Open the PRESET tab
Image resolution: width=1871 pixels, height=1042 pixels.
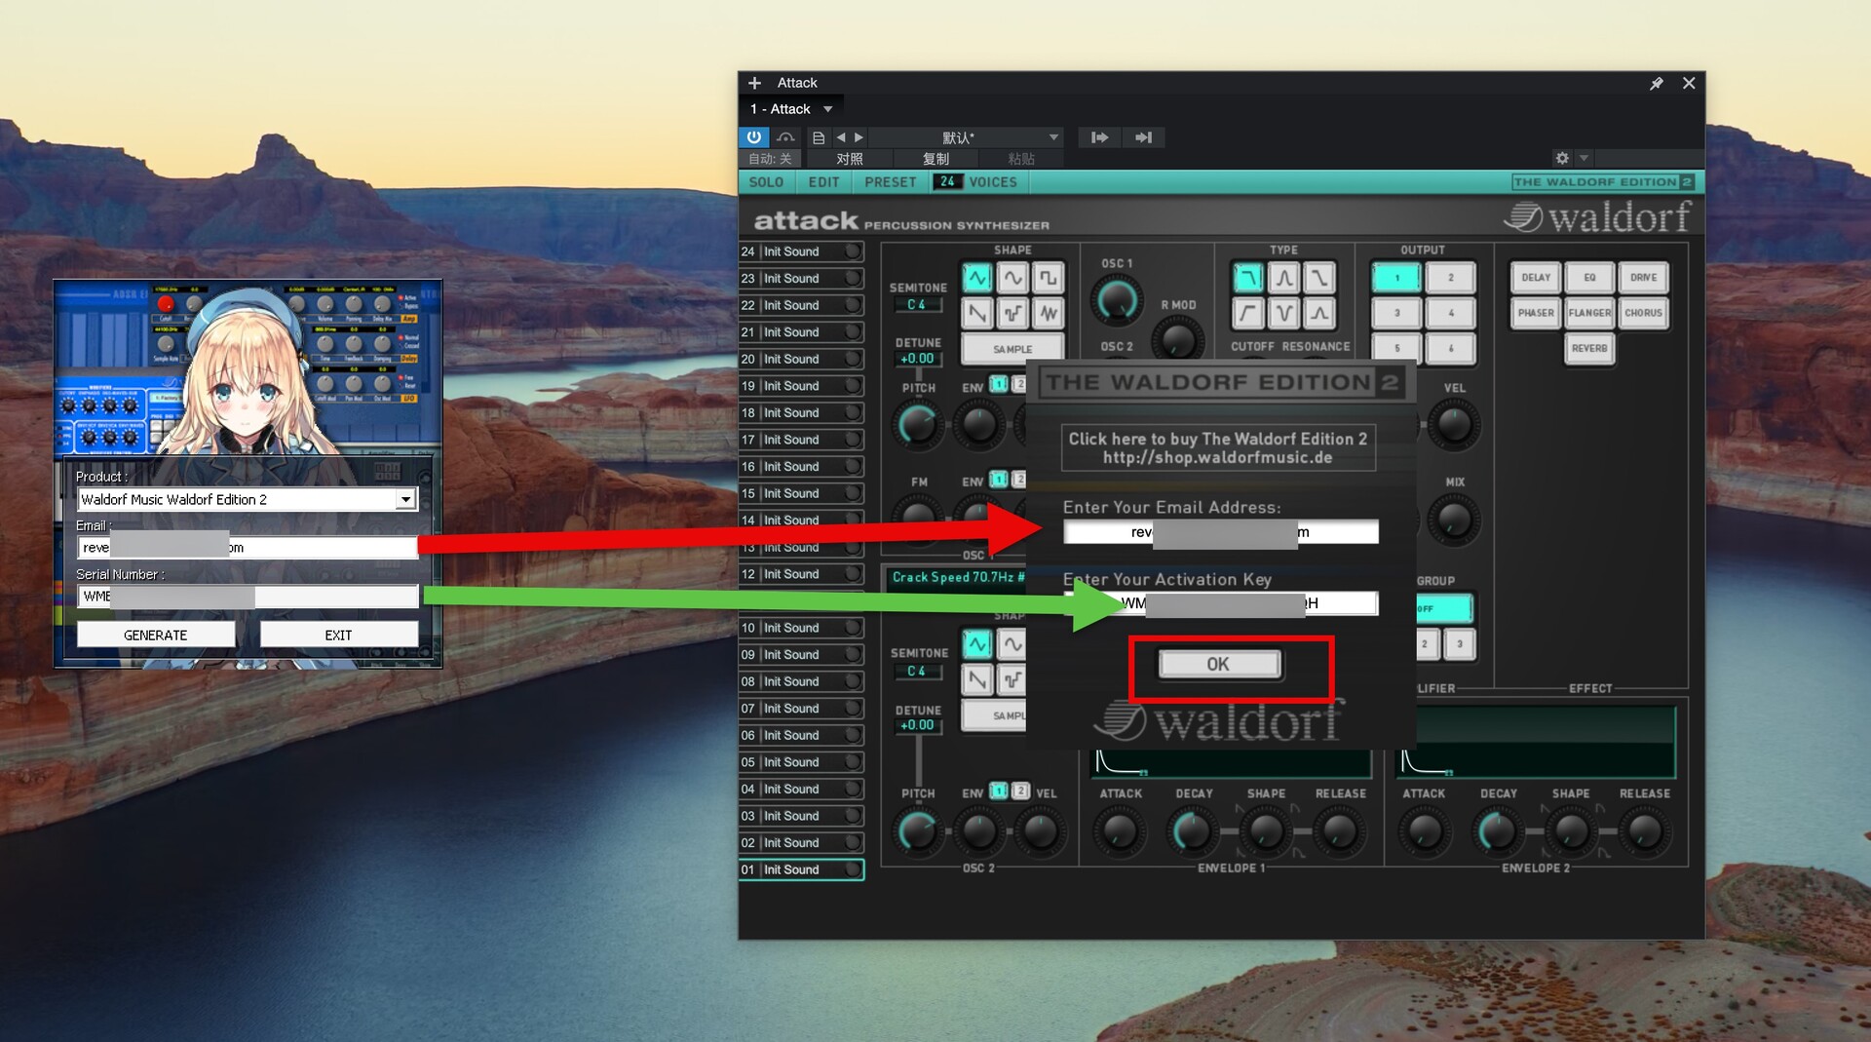click(x=890, y=182)
